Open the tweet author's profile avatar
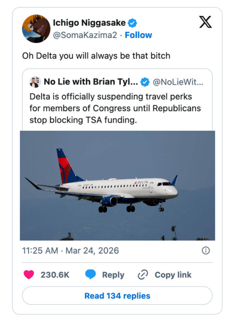235x322 pixels. pyautogui.click(x=36, y=29)
